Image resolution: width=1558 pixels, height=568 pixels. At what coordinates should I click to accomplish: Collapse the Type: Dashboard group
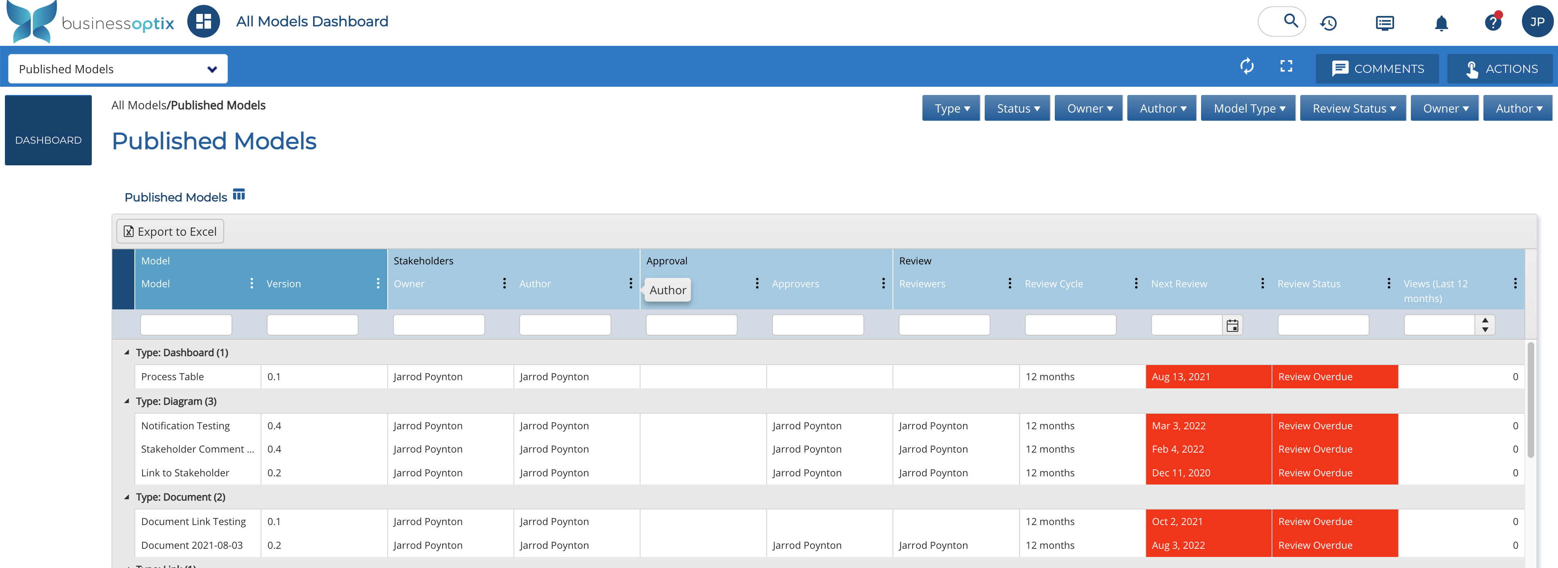pos(126,352)
